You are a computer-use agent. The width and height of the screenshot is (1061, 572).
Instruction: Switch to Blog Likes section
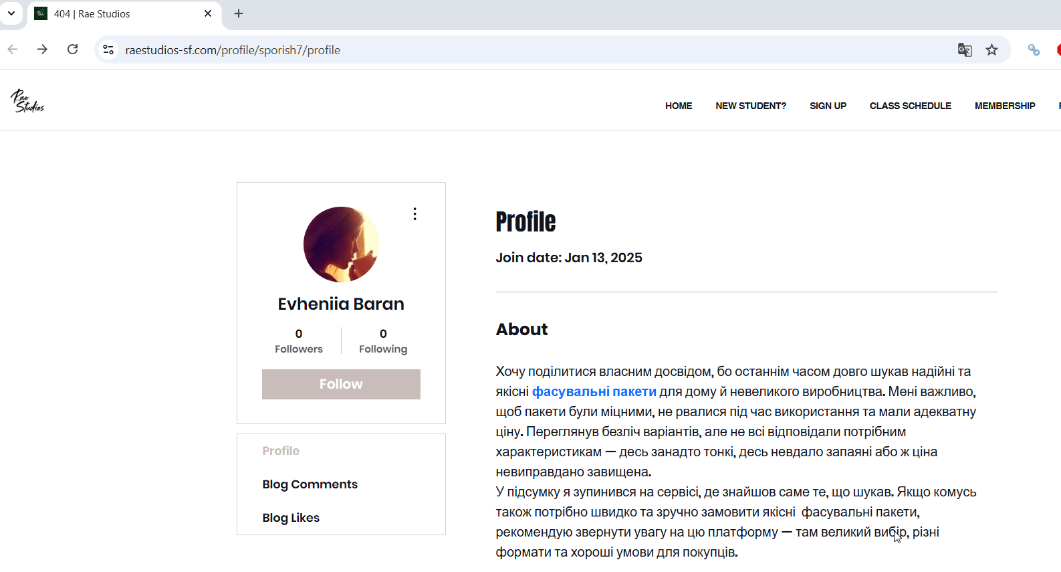(x=291, y=518)
